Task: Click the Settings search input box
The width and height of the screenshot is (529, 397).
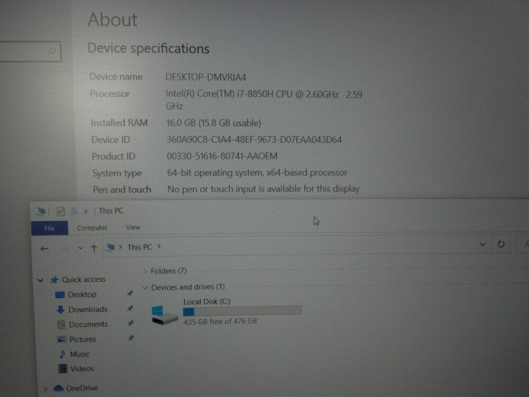Action: [x=30, y=51]
